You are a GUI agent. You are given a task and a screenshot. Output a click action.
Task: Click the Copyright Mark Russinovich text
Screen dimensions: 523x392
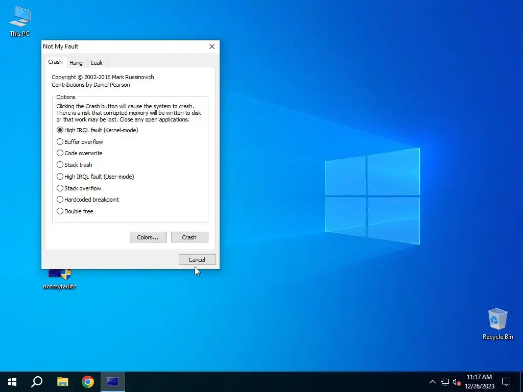coord(103,77)
